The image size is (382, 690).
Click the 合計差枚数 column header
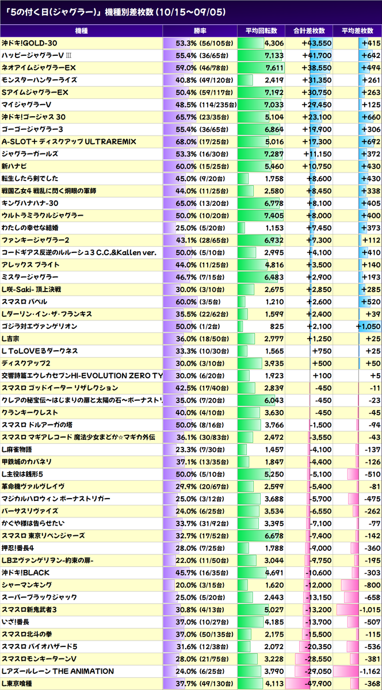(309, 31)
